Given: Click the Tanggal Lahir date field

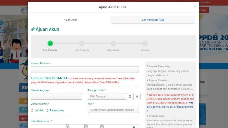Looking at the screenshot, I should coord(107,96).
